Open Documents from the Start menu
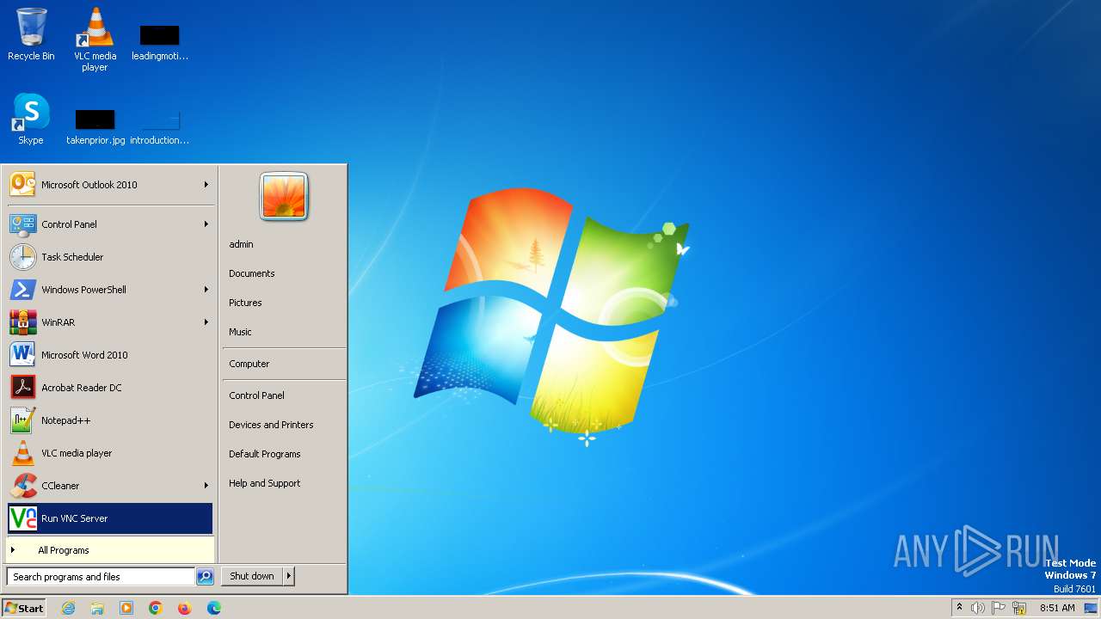Screen dimensions: 1101x619 251,273
